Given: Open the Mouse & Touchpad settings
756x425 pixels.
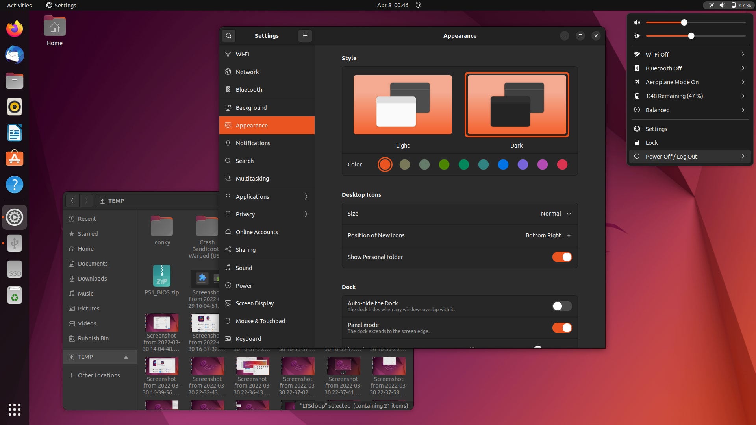Looking at the screenshot, I should 260,321.
